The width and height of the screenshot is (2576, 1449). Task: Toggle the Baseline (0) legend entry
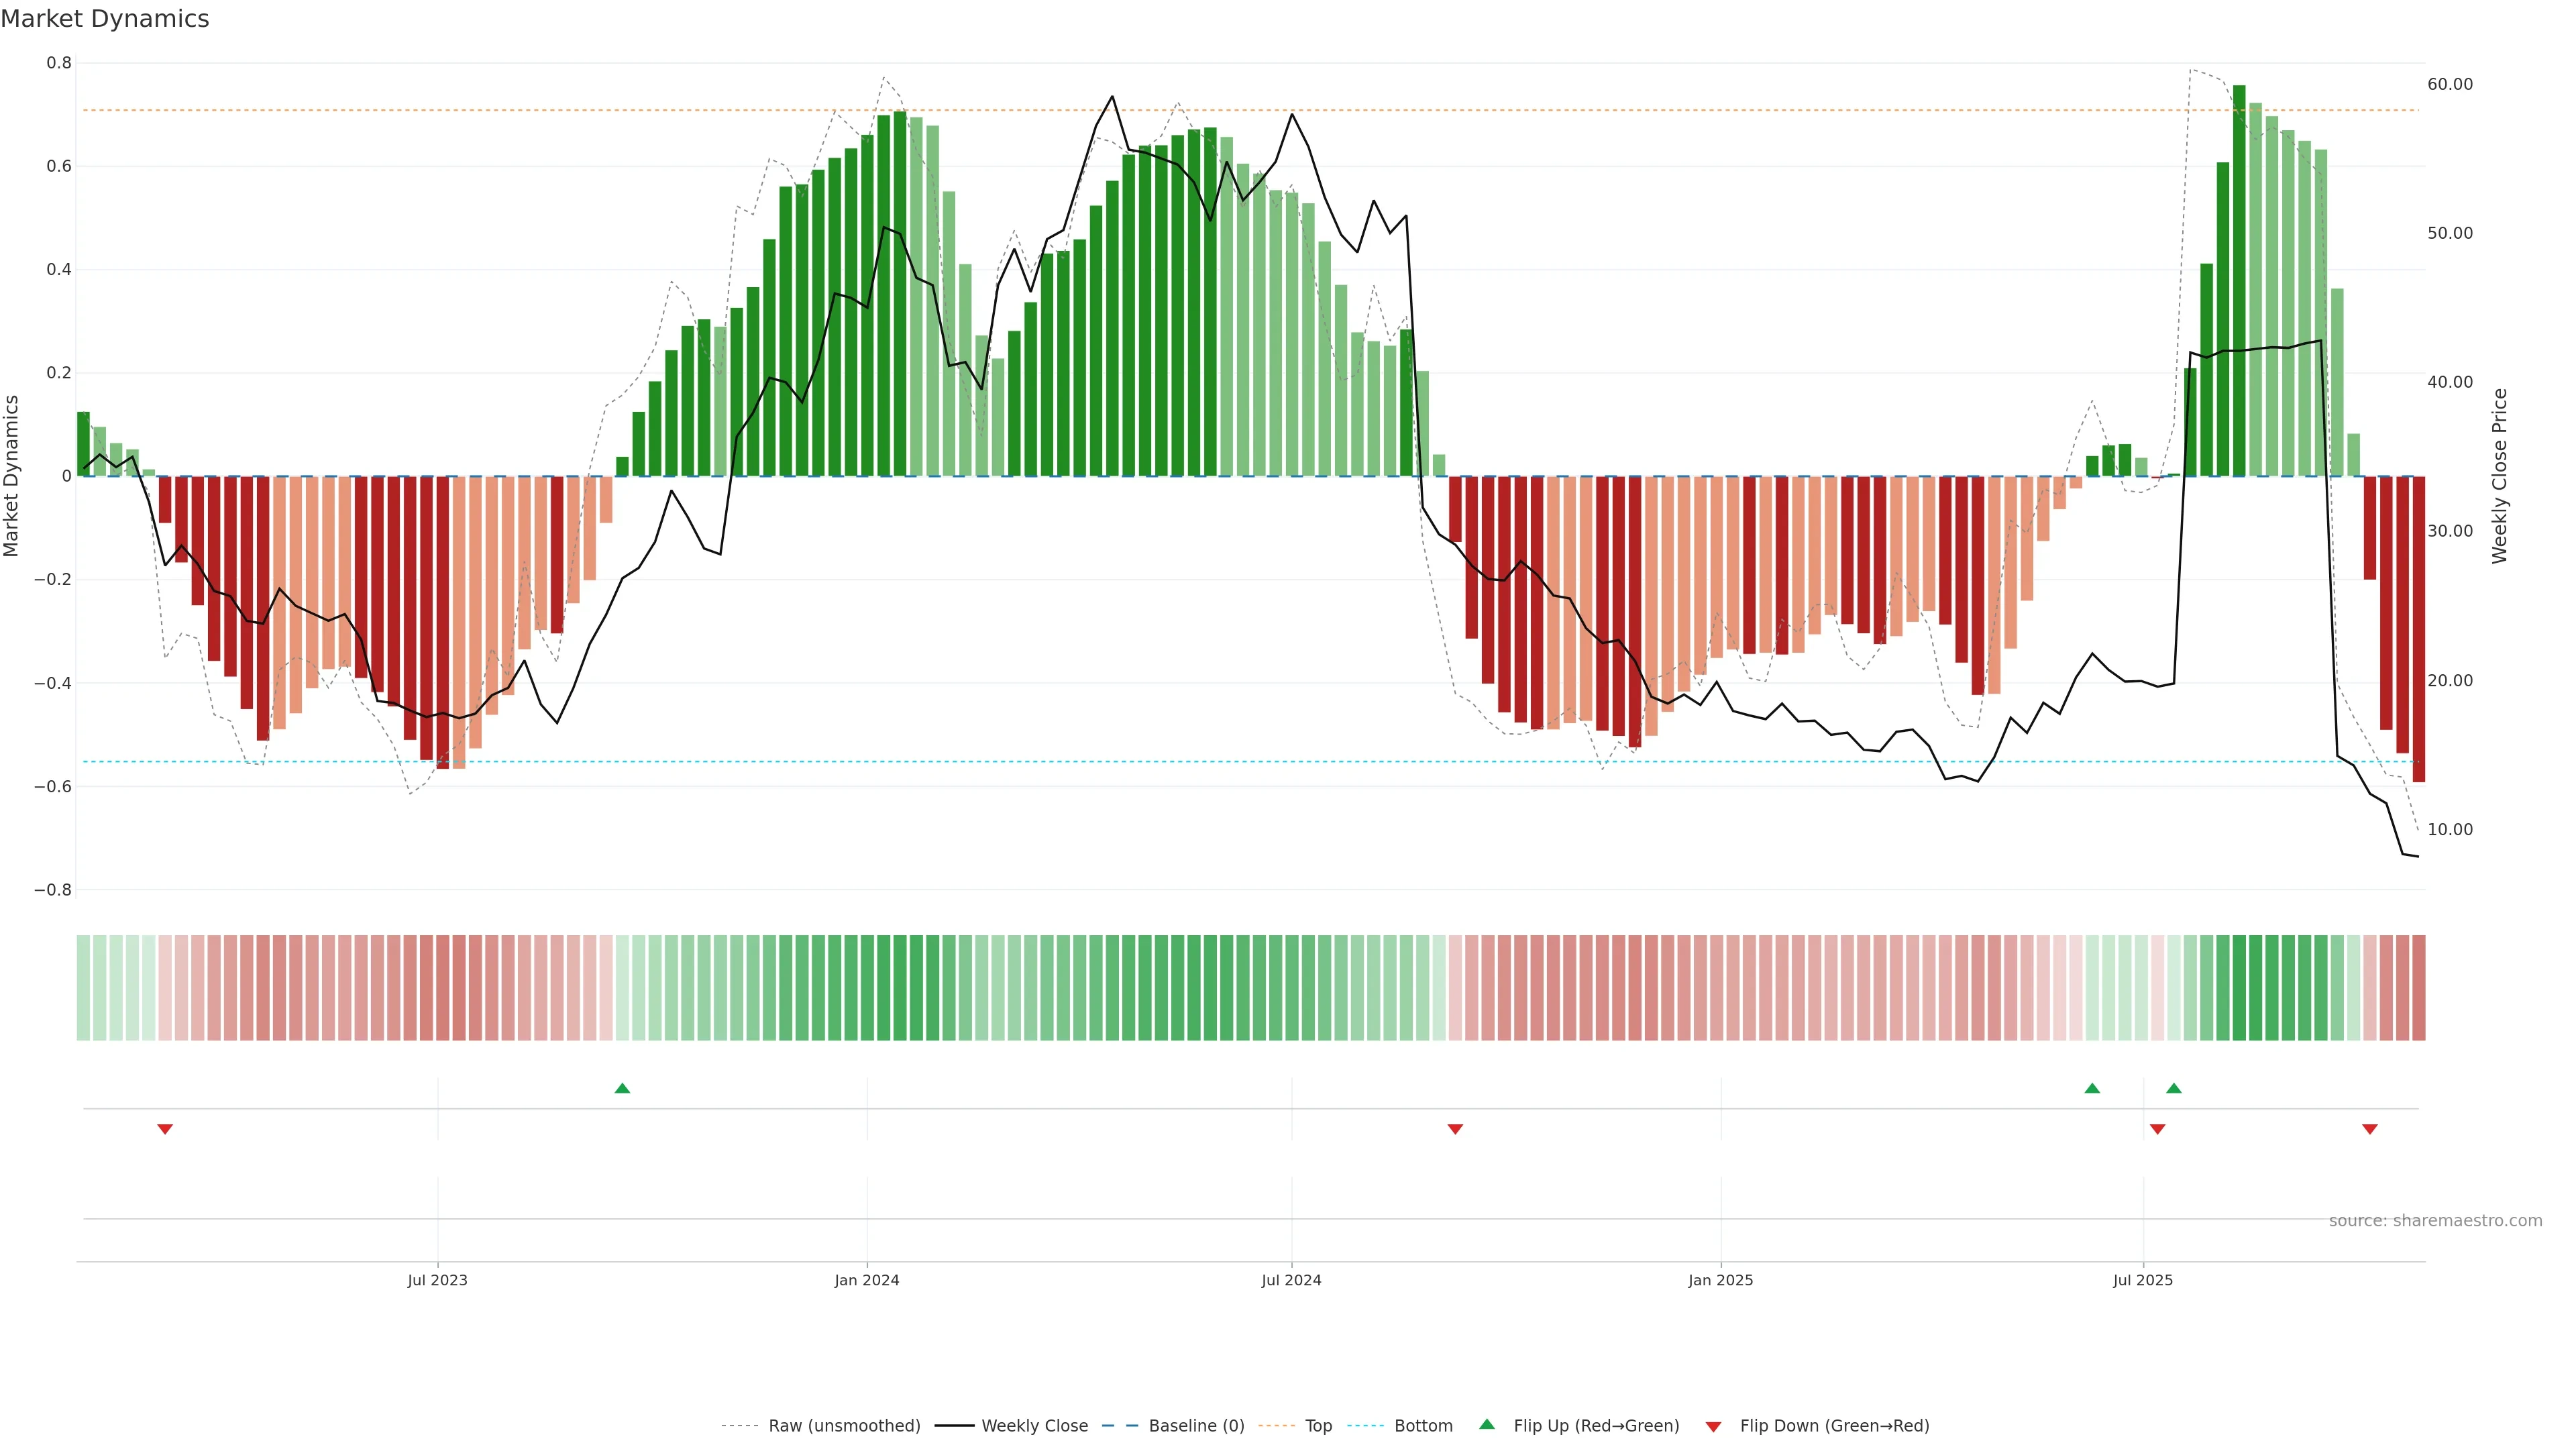tap(1195, 1426)
